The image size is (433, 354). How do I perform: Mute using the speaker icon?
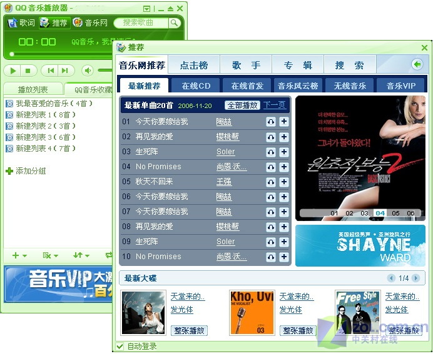point(88,71)
